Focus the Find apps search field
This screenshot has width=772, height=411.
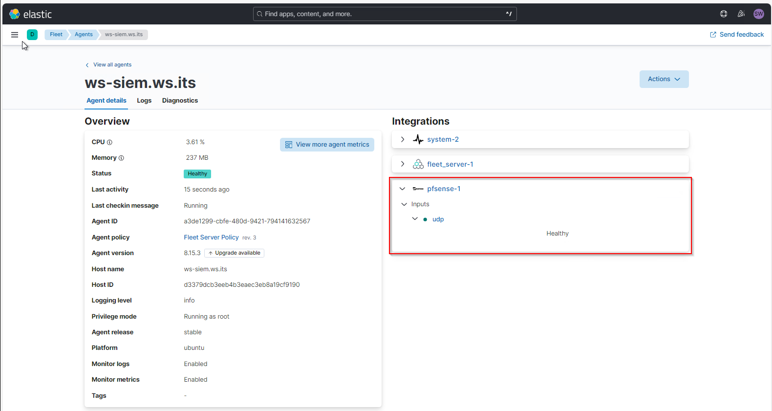(385, 14)
